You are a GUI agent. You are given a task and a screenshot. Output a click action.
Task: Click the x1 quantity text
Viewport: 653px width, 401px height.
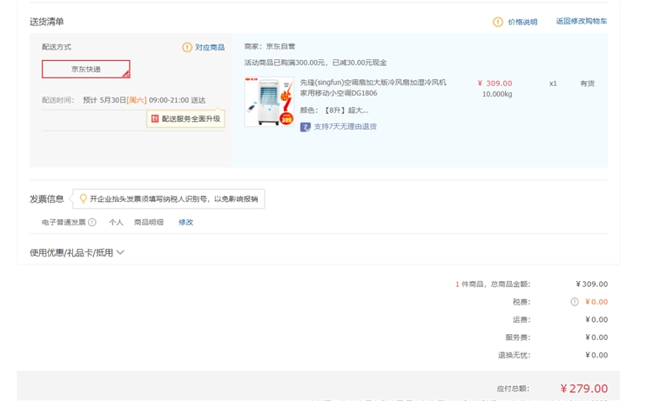[x=553, y=84]
